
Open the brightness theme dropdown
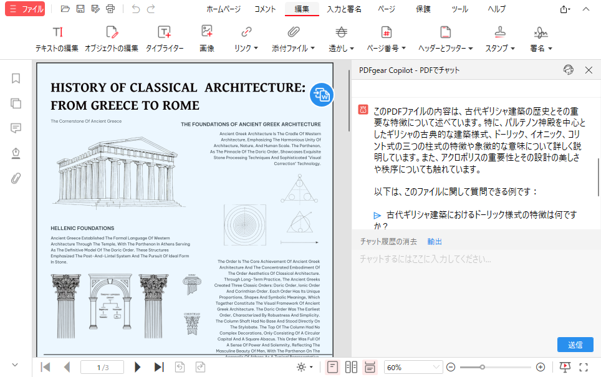point(305,367)
